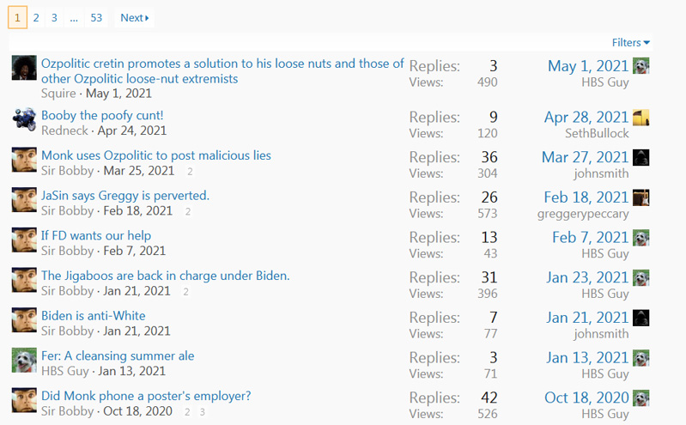Click HBS Guy's dog avatar beside Fer thread
Viewport: 686px width, 425px height.
click(x=24, y=361)
